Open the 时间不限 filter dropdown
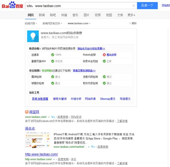170x167 pixels. 31,23
